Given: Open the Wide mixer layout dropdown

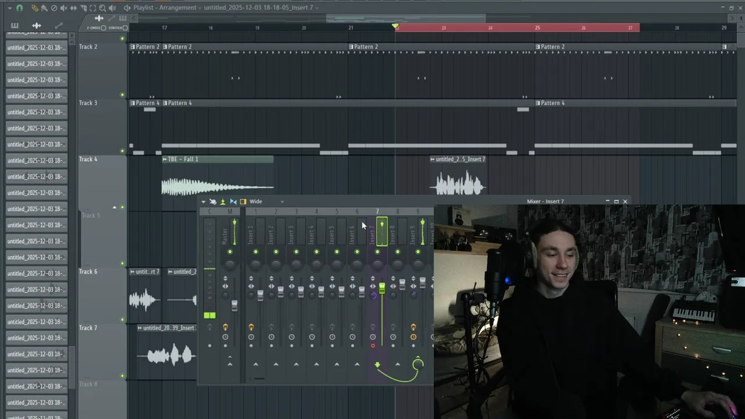Looking at the screenshot, I should (x=267, y=202).
